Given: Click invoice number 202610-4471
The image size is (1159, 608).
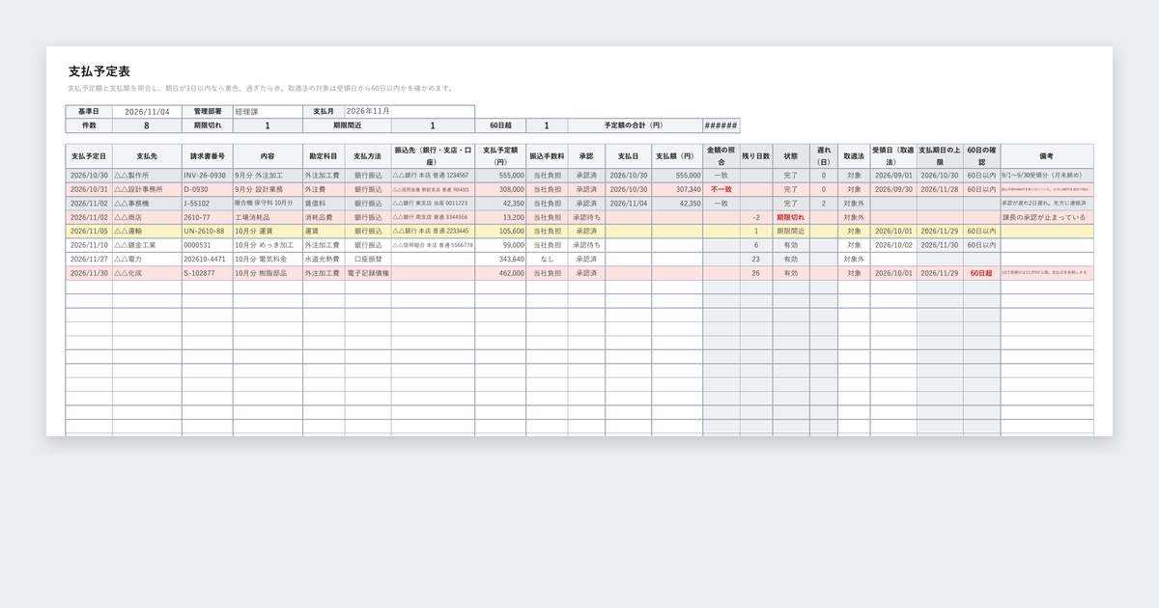Looking at the screenshot, I should (207, 260).
